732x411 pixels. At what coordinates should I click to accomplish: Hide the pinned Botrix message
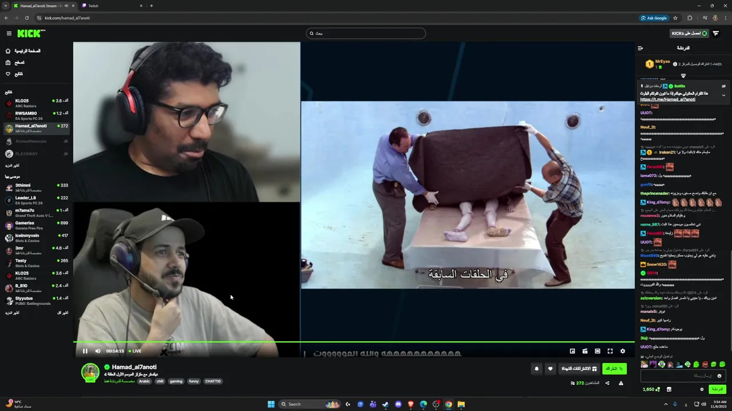click(723, 86)
